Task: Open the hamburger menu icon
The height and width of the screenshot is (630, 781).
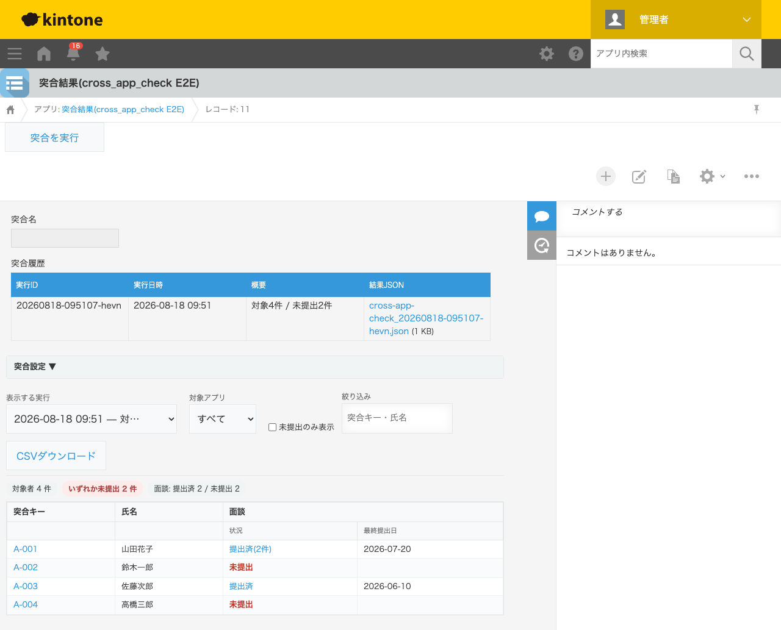Action: (x=15, y=54)
